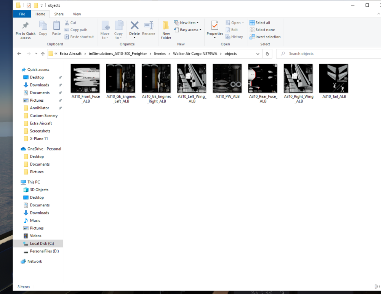Click the History icon in the Open group
This screenshot has width=381, height=294.
235,37
